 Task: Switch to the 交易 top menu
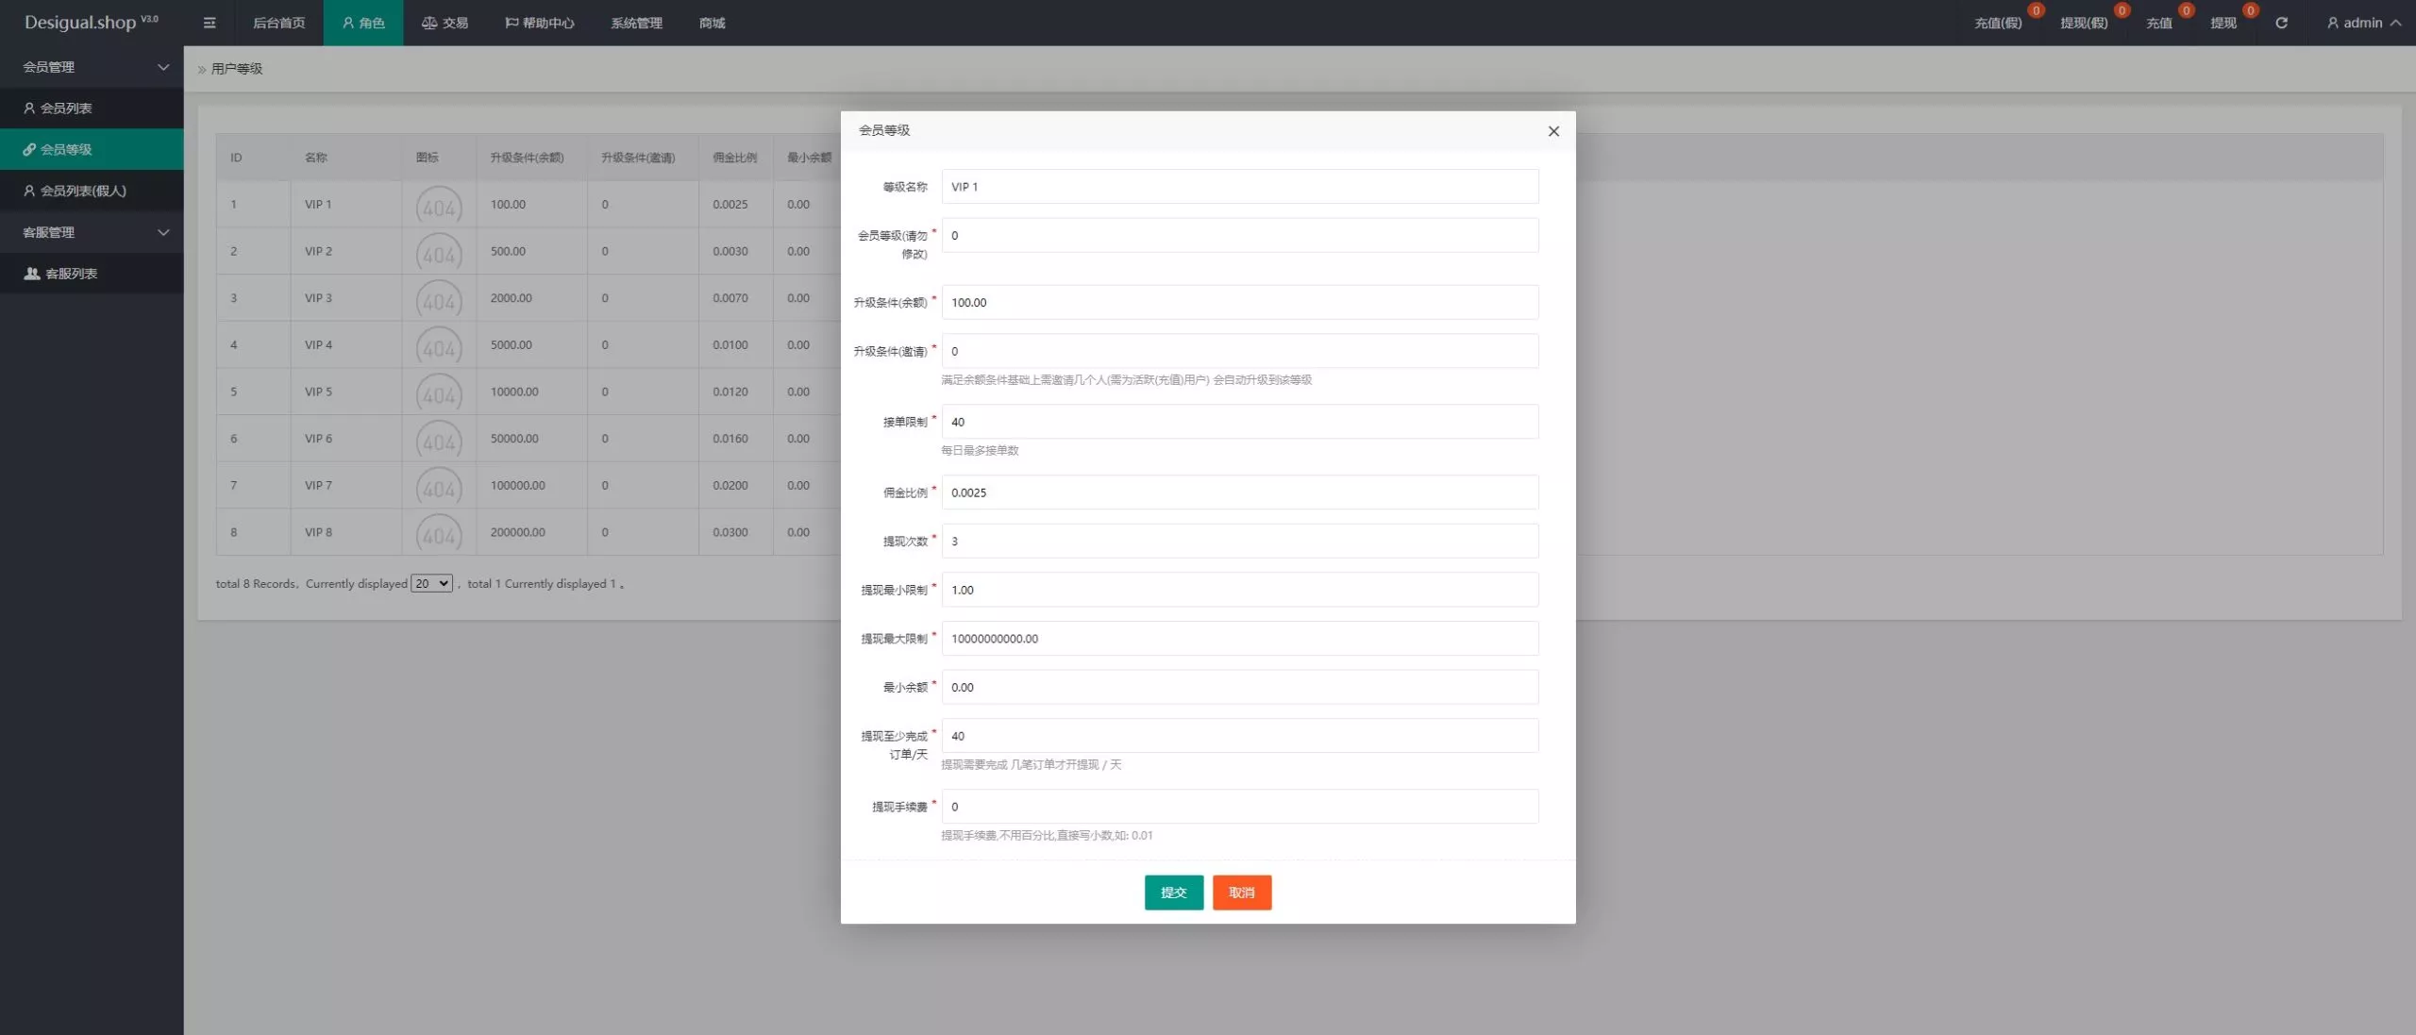pyautogui.click(x=445, y=23)
